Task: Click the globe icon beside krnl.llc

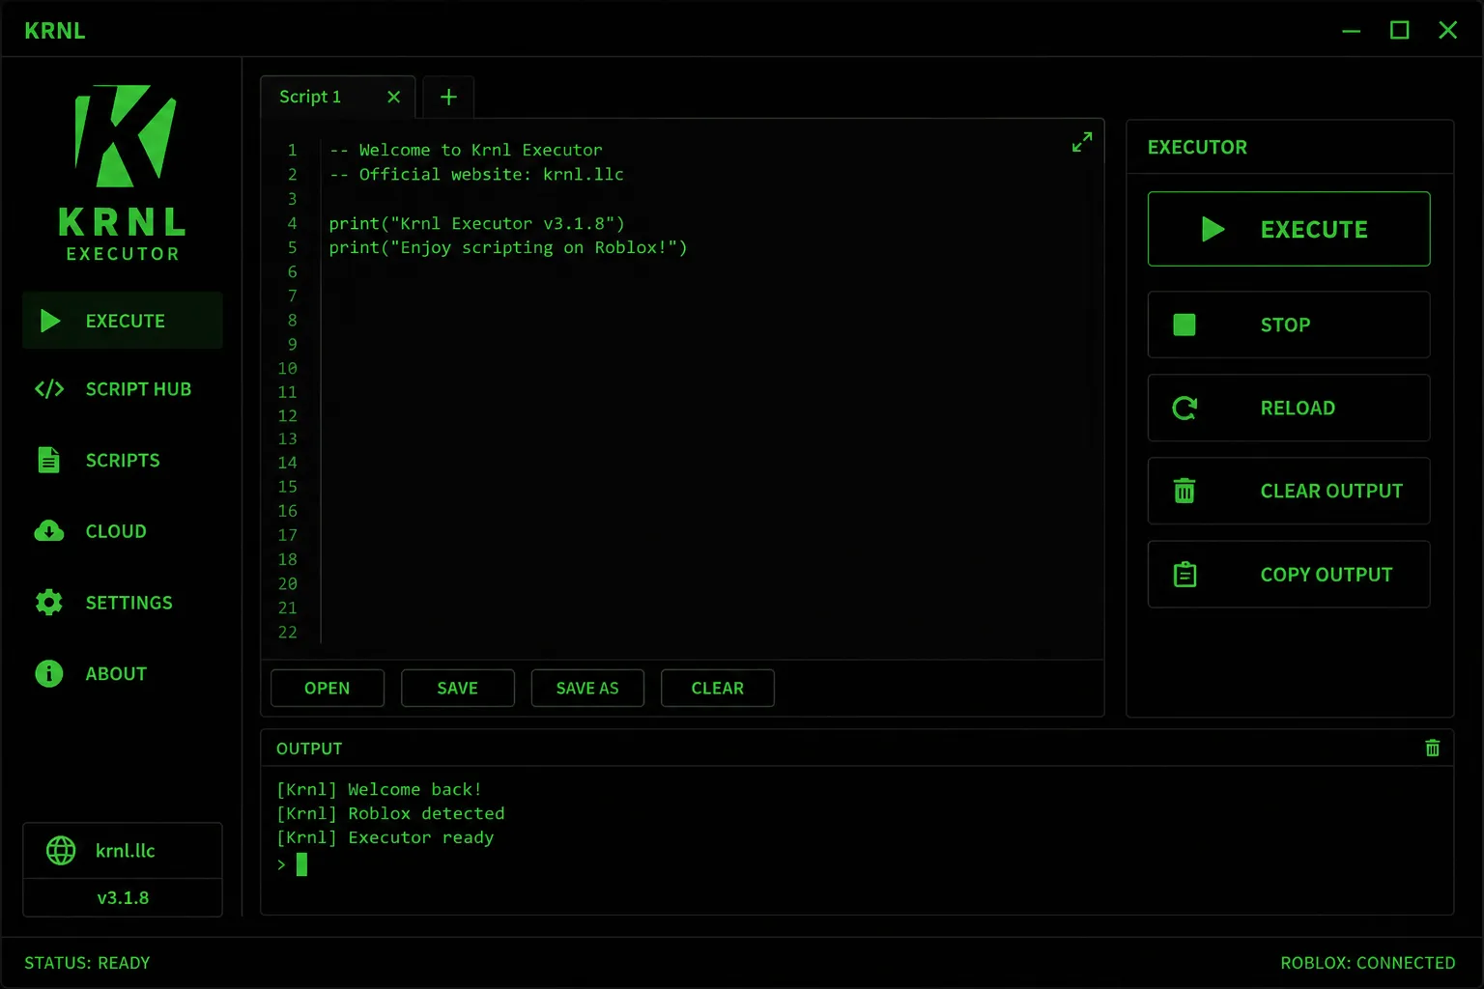Action: point(61,851)
